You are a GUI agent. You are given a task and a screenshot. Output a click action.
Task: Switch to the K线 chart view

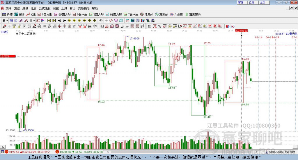point(31,15)
